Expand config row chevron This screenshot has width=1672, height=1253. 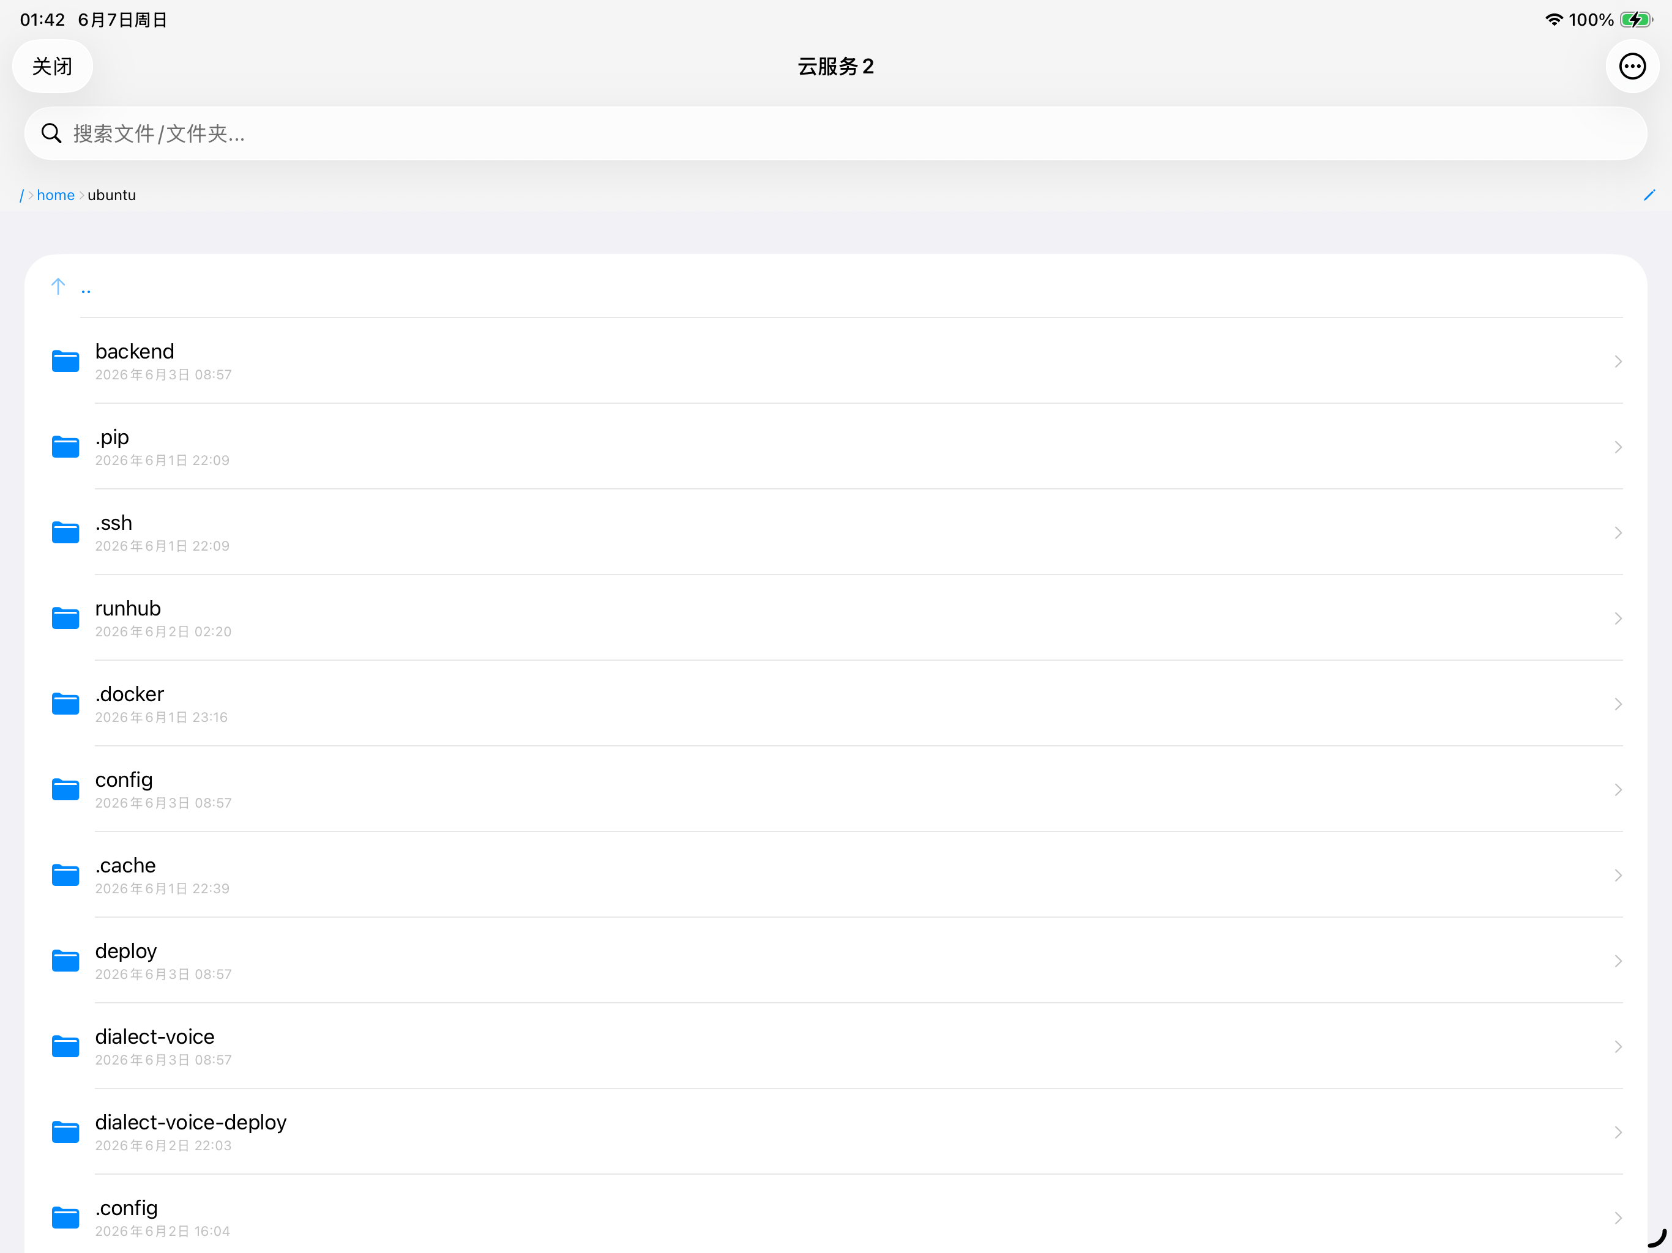[x=1618, y=790]
